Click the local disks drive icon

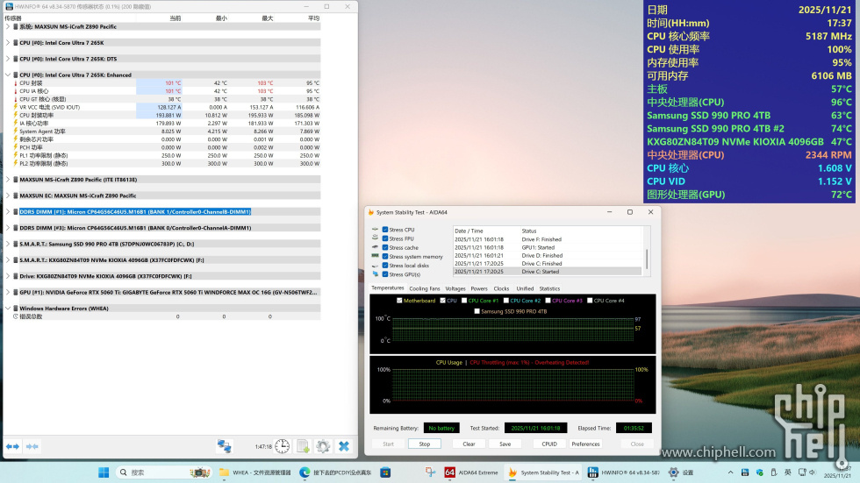coord(376,266)
